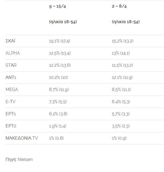Screen dimensions: 164x172
Task: Select the ALPHA channel name
Action: pos(13,53)
